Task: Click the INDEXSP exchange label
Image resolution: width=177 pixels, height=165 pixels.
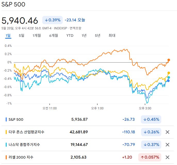Action: click(x=60, y=28)
